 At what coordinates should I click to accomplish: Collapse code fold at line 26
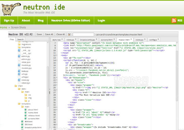(x=57, y=90)
